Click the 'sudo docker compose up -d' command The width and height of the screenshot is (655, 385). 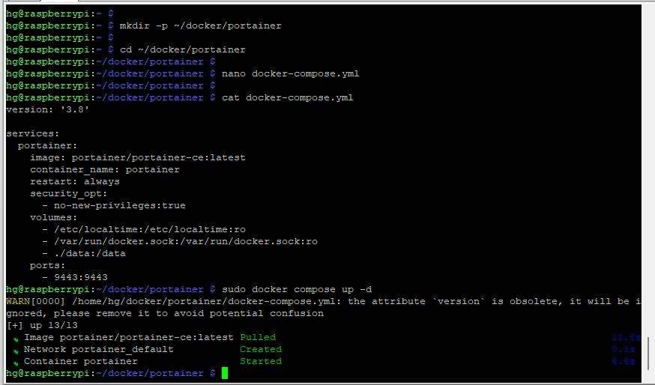(297, 289)
